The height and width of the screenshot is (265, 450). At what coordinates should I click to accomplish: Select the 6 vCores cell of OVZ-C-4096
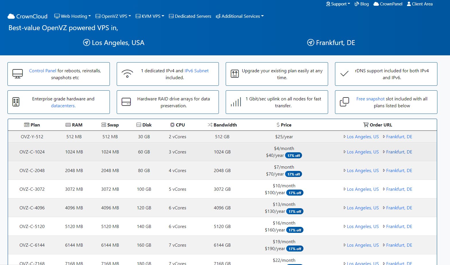[178, 208]
